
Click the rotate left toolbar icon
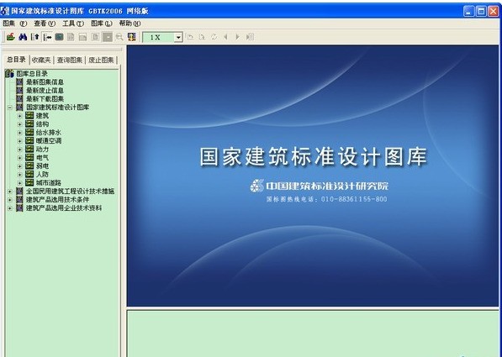click(x=190, y=37)
